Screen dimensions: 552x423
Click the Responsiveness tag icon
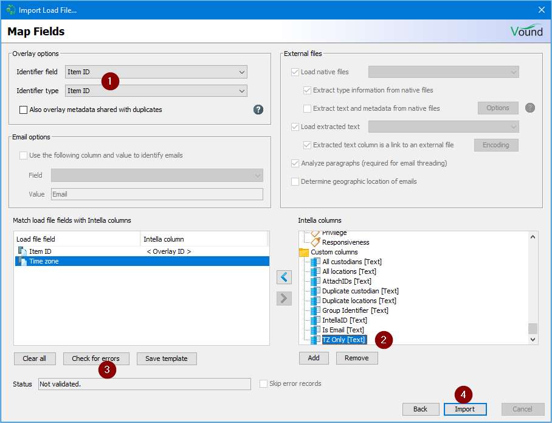pyautogui.click(x=316, y=242)
